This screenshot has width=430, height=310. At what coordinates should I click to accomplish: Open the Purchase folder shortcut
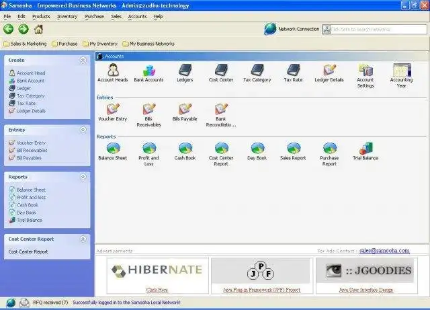coord(64,44)
